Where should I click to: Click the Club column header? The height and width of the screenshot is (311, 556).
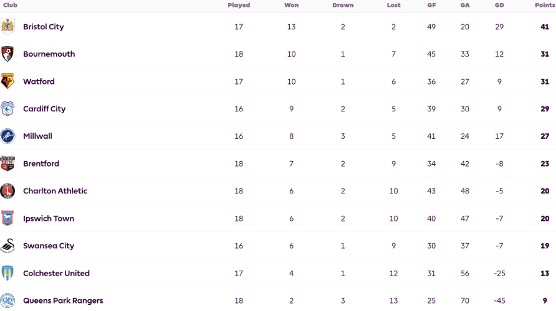(x=10, y=5)
